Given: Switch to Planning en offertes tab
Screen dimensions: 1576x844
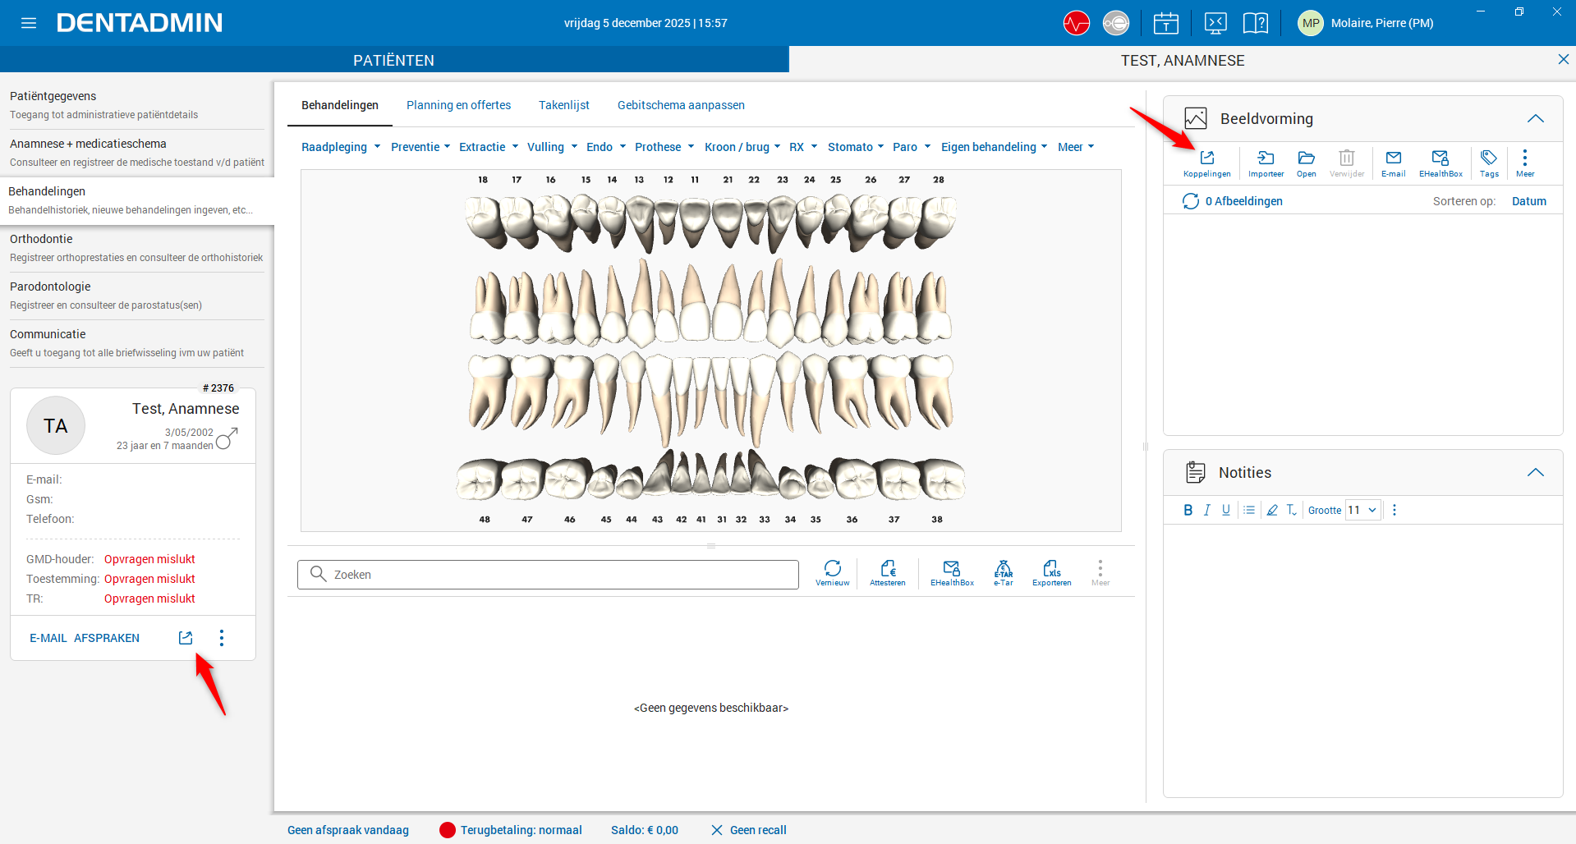Looking at the screenshot, I should [458, 105].
